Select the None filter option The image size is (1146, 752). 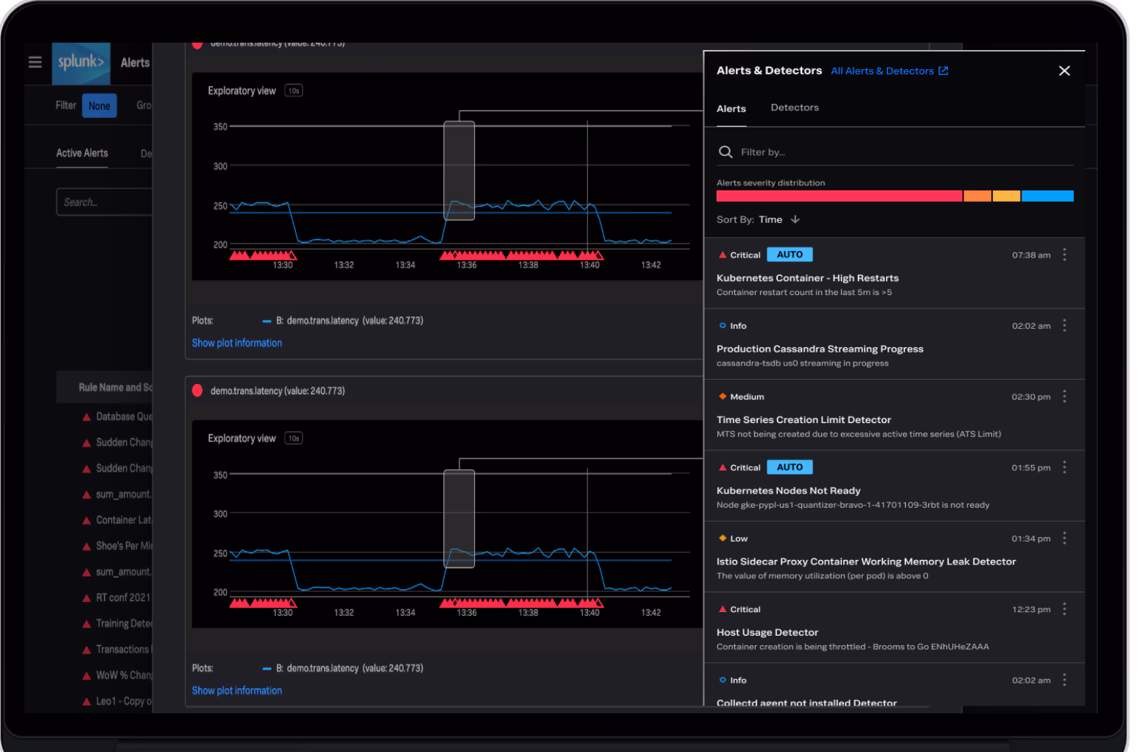[99, 106]
